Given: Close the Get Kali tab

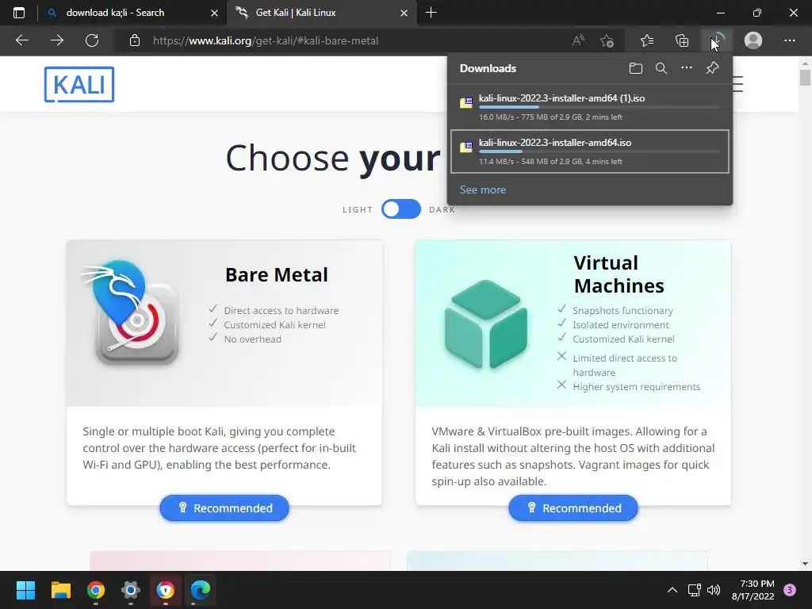Looking at the screenshot, I should click(x=404, y=13).
